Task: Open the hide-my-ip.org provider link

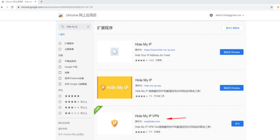Action: pyautogui.click(x=152, y=86)
